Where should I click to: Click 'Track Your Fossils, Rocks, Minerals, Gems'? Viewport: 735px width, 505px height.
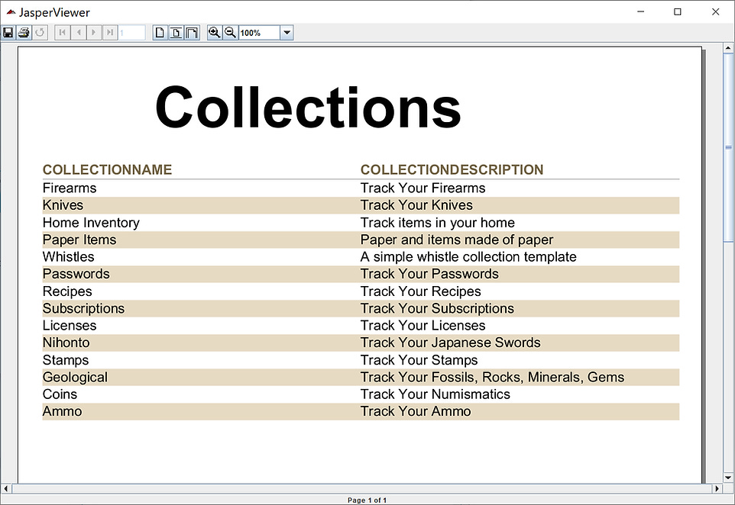pyautogui.click(x=492, y=378)
